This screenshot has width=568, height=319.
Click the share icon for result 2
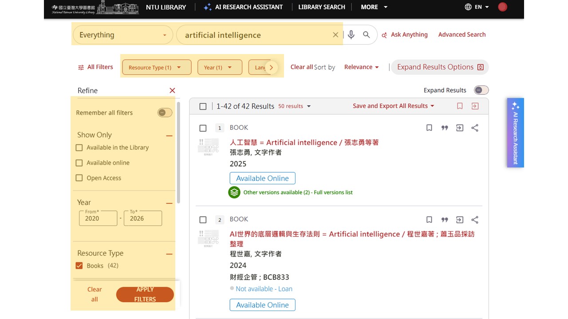coord(475,220)
